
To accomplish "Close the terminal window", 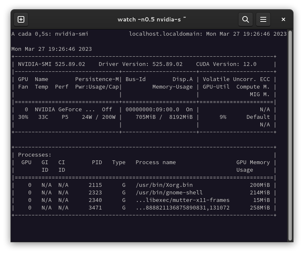I will pos(283,19).
